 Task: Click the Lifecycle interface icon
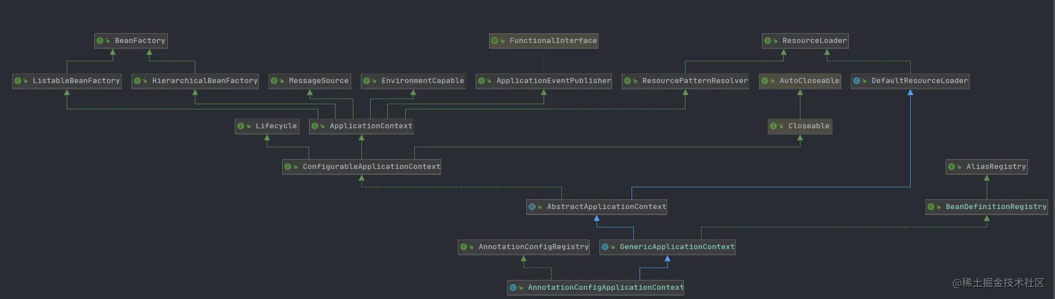click(241, 126)
